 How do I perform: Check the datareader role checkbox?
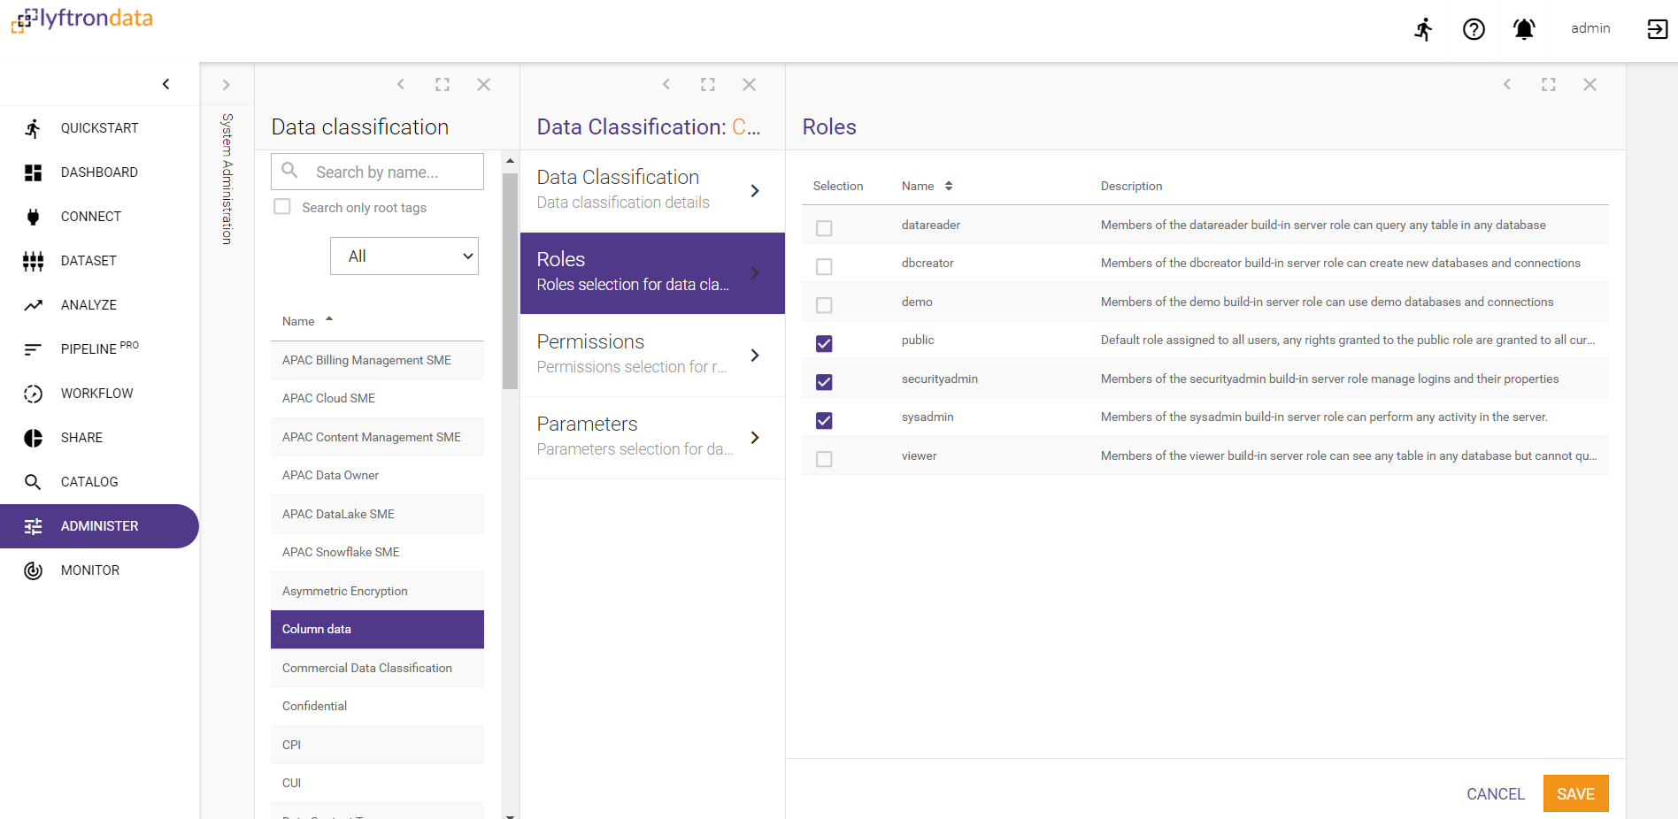tap(824, 228)
